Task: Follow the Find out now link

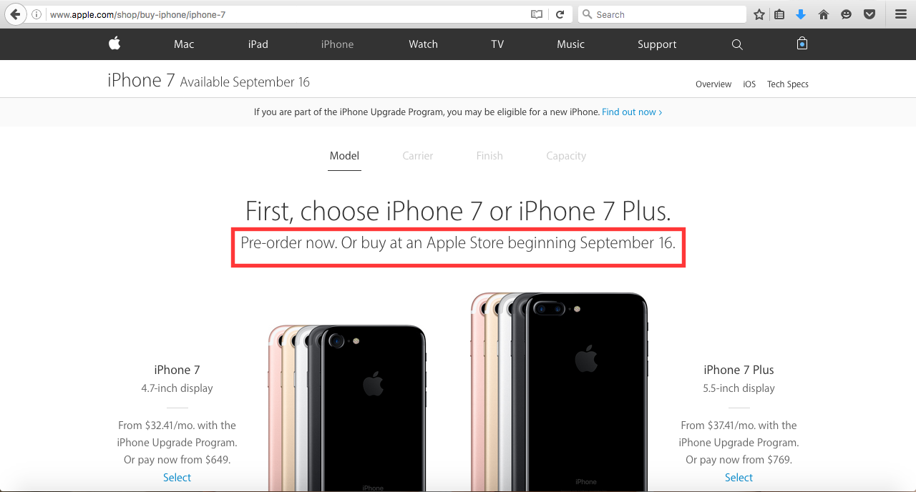Action: coord(632,112)
